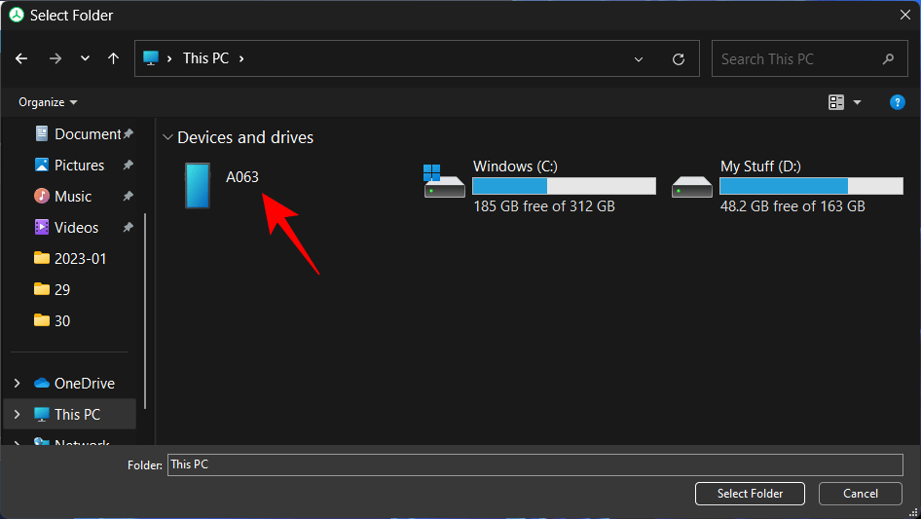The height and width of the screenshot is (519, 921).
Task: Click the sidebar vertical scrollbar
Action: point(145,312)
